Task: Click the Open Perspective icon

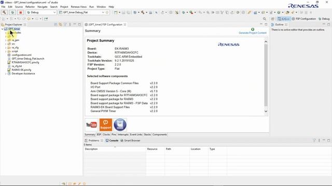Action: (273, 19)
